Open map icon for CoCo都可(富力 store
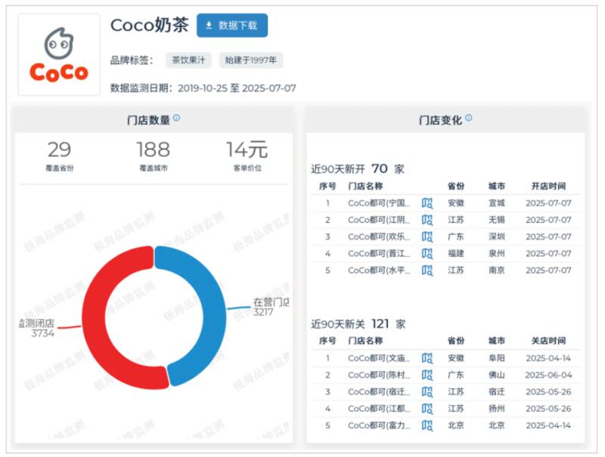 (x=427, y=425)
